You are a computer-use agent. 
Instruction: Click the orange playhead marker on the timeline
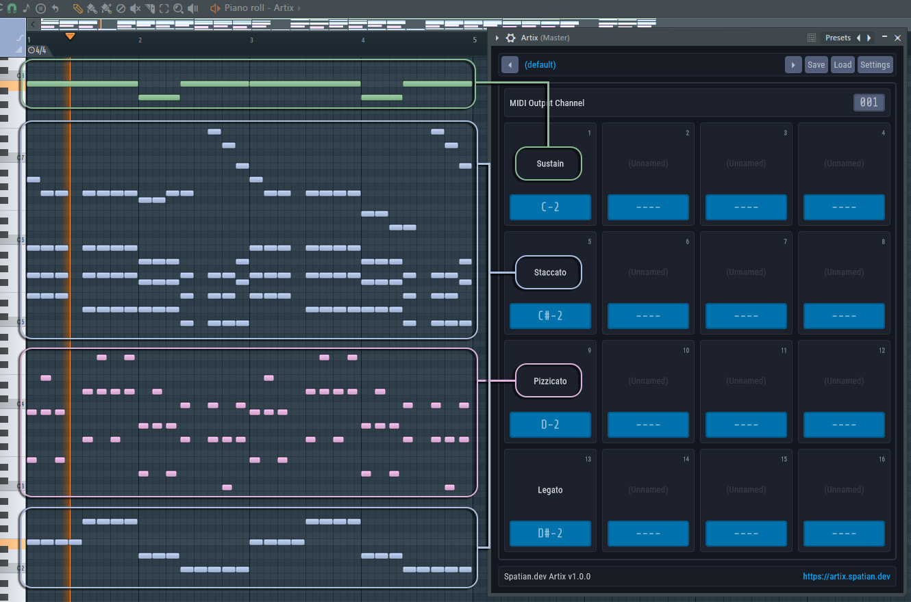[70, 36]
